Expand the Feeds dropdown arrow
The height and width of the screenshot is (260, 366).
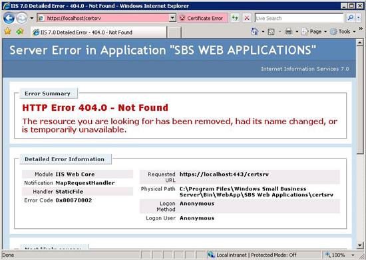pyautogui.click(x=280, y=32)
